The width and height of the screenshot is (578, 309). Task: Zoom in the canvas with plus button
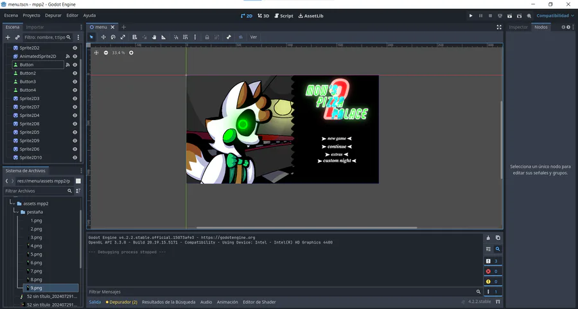pyautogui.click(x=131, y=53)
